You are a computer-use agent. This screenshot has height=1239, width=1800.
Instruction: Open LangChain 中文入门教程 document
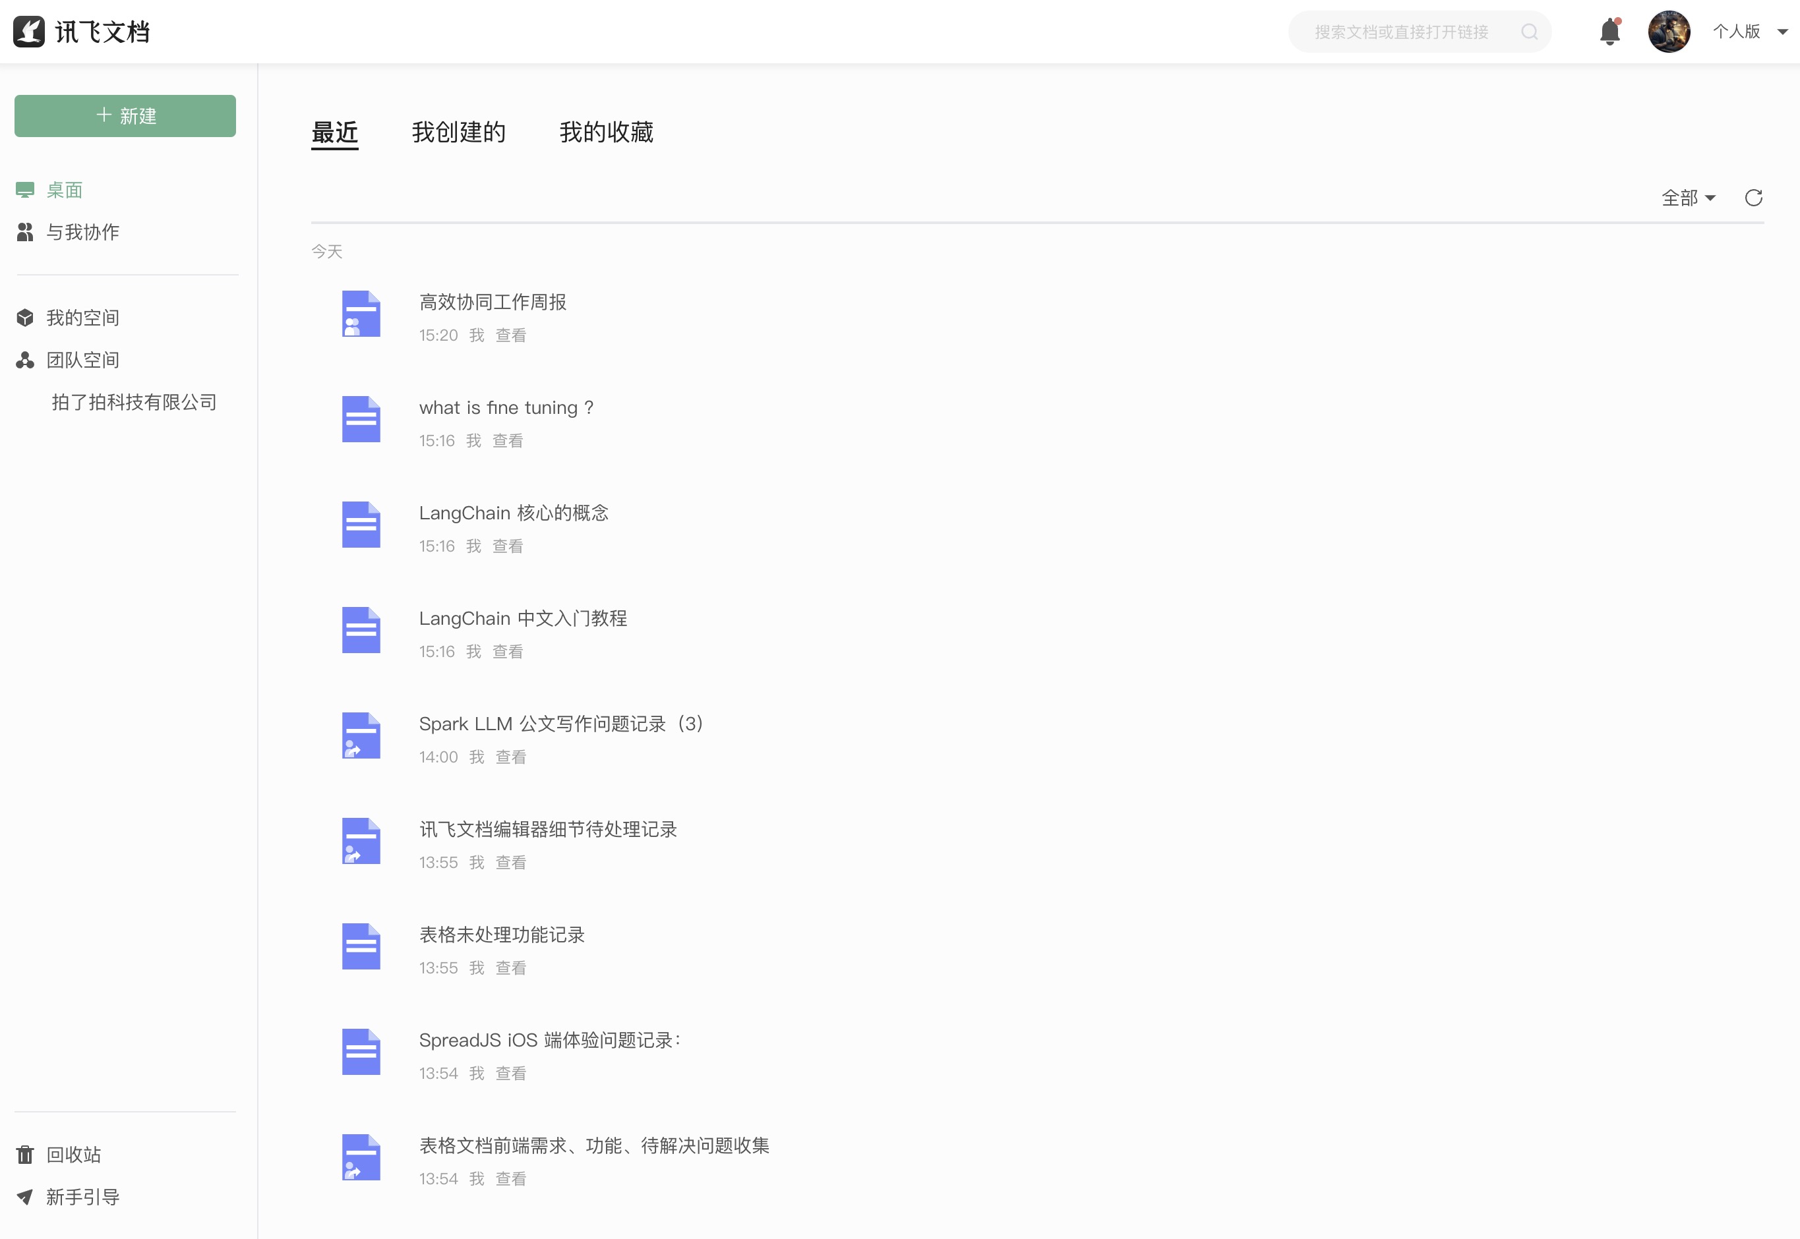523,619
